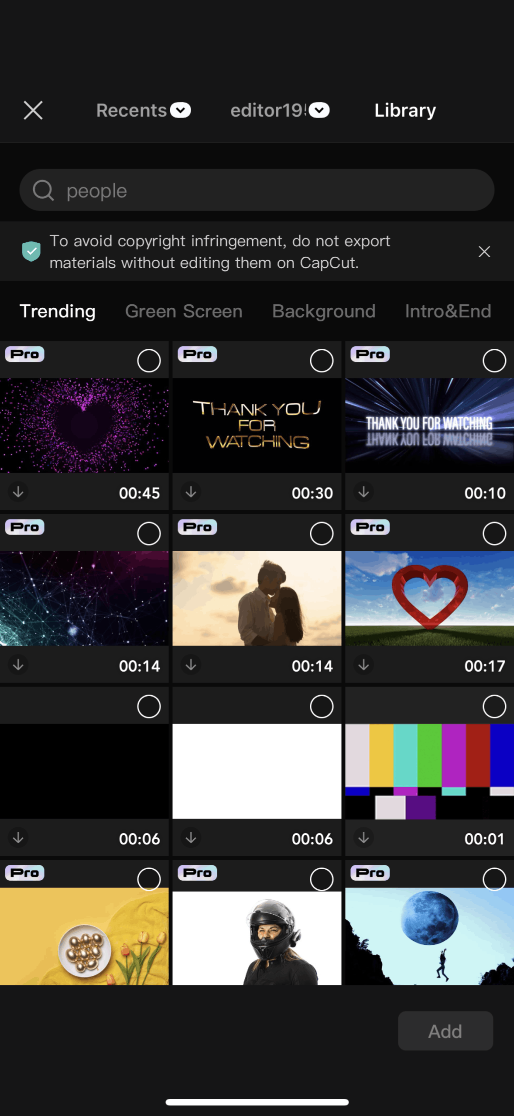This screenshot has height=1116, width=514.
Task: Select the purple heart particles clip
Action: (149, 361)
